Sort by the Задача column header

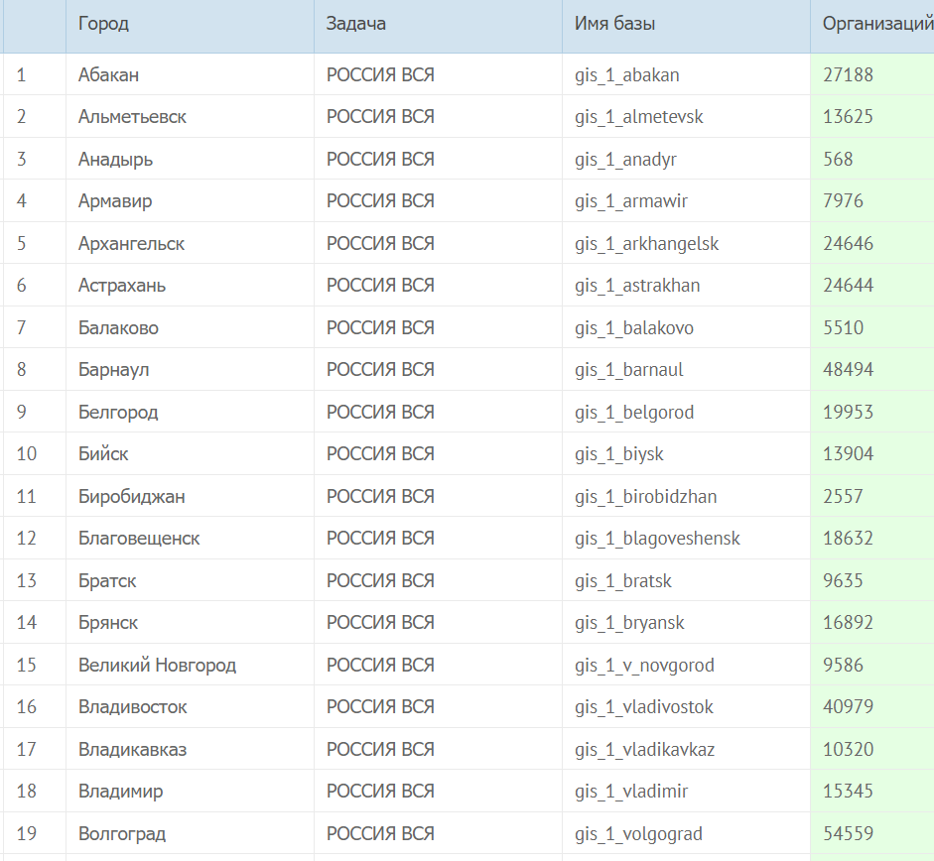[x=356, y=24]
